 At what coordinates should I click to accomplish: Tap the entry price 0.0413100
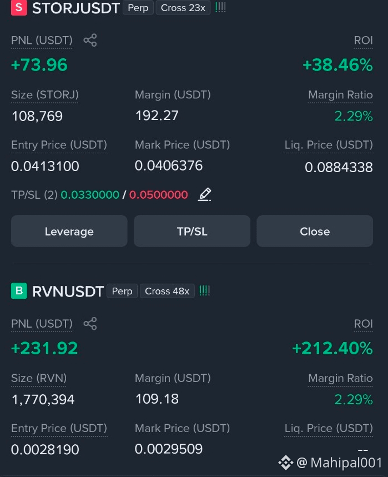pos(45,166)
